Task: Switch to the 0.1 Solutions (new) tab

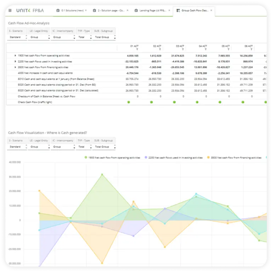Action: [x=72, y=11]
